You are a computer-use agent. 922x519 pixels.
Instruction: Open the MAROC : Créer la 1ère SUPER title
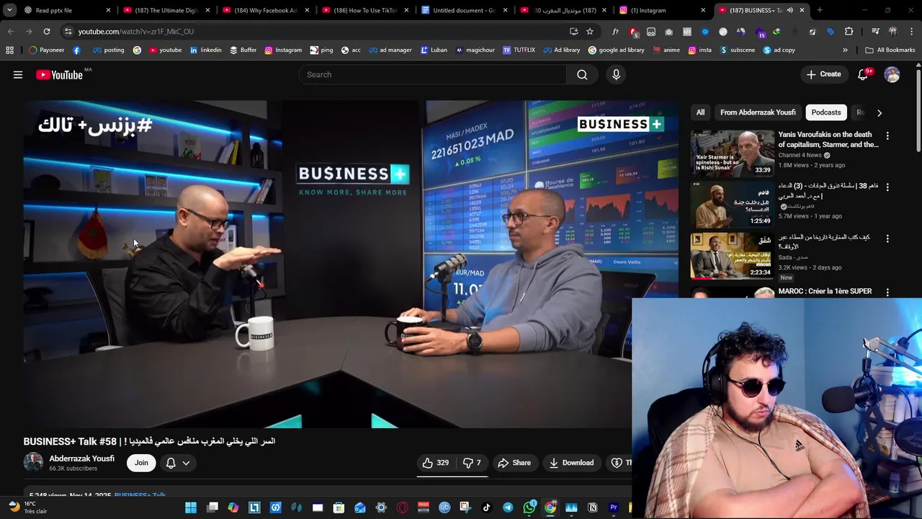point(825,291)
